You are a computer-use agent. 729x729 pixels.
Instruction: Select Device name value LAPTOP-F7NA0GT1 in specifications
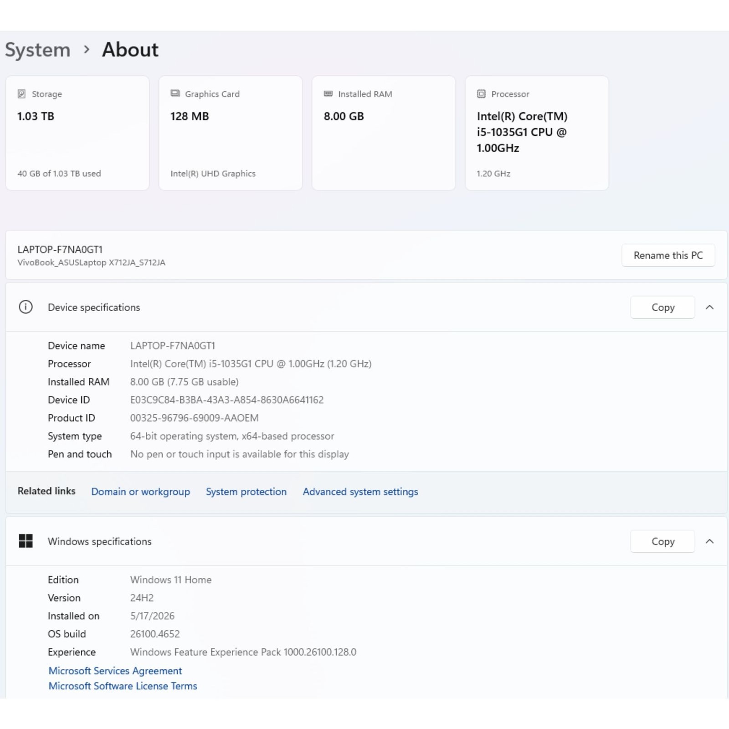(173, 346)
